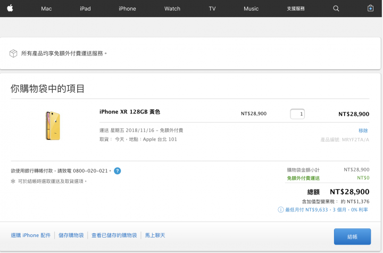This screenshot has height=253, width=383.
Task: Click the 馬上聊天 chat link
Action: [155, 235]
